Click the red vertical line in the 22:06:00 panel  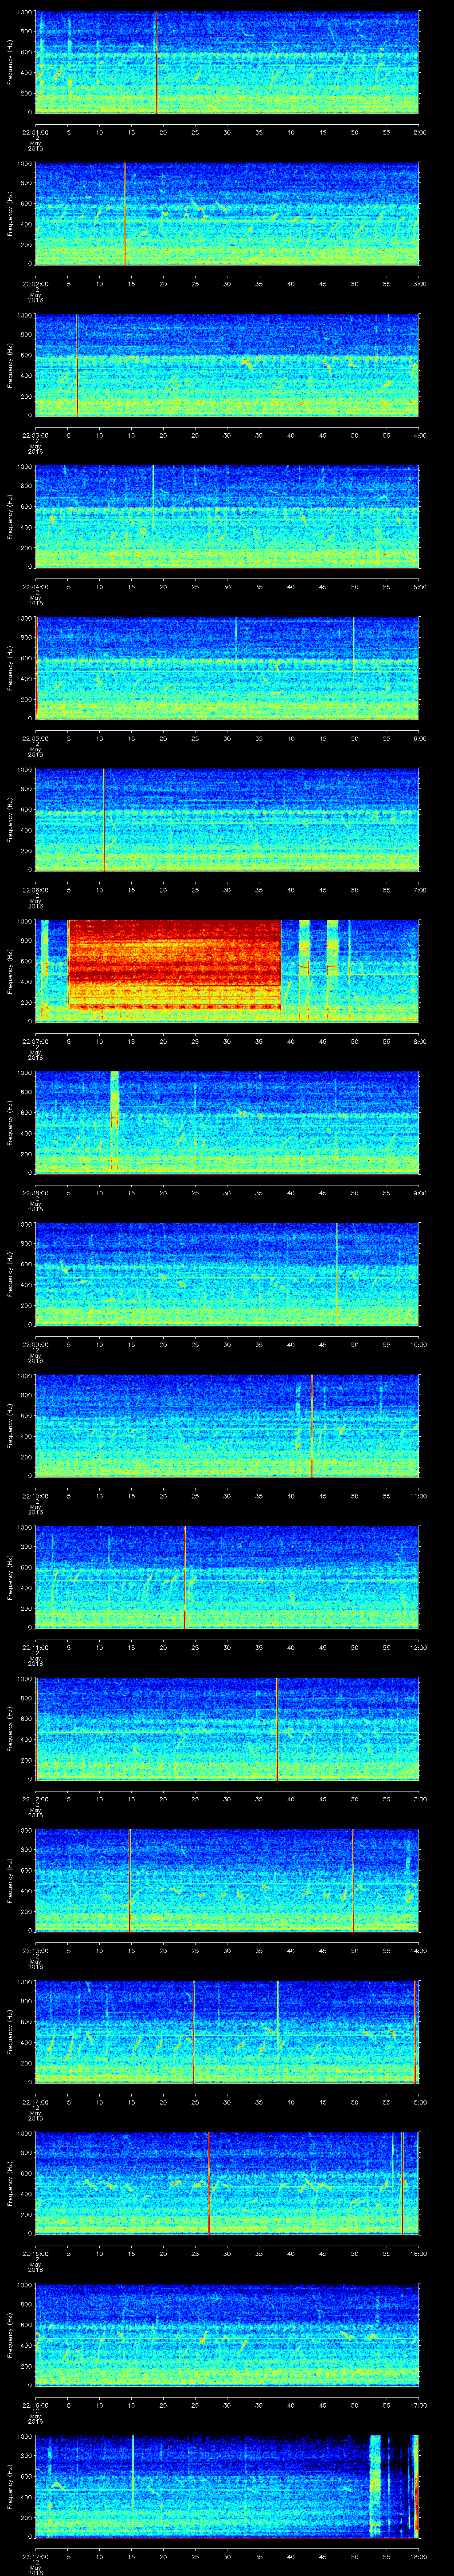pos(104,820)
